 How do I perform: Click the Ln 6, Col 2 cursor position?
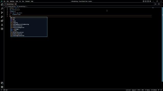click(128, 90)
